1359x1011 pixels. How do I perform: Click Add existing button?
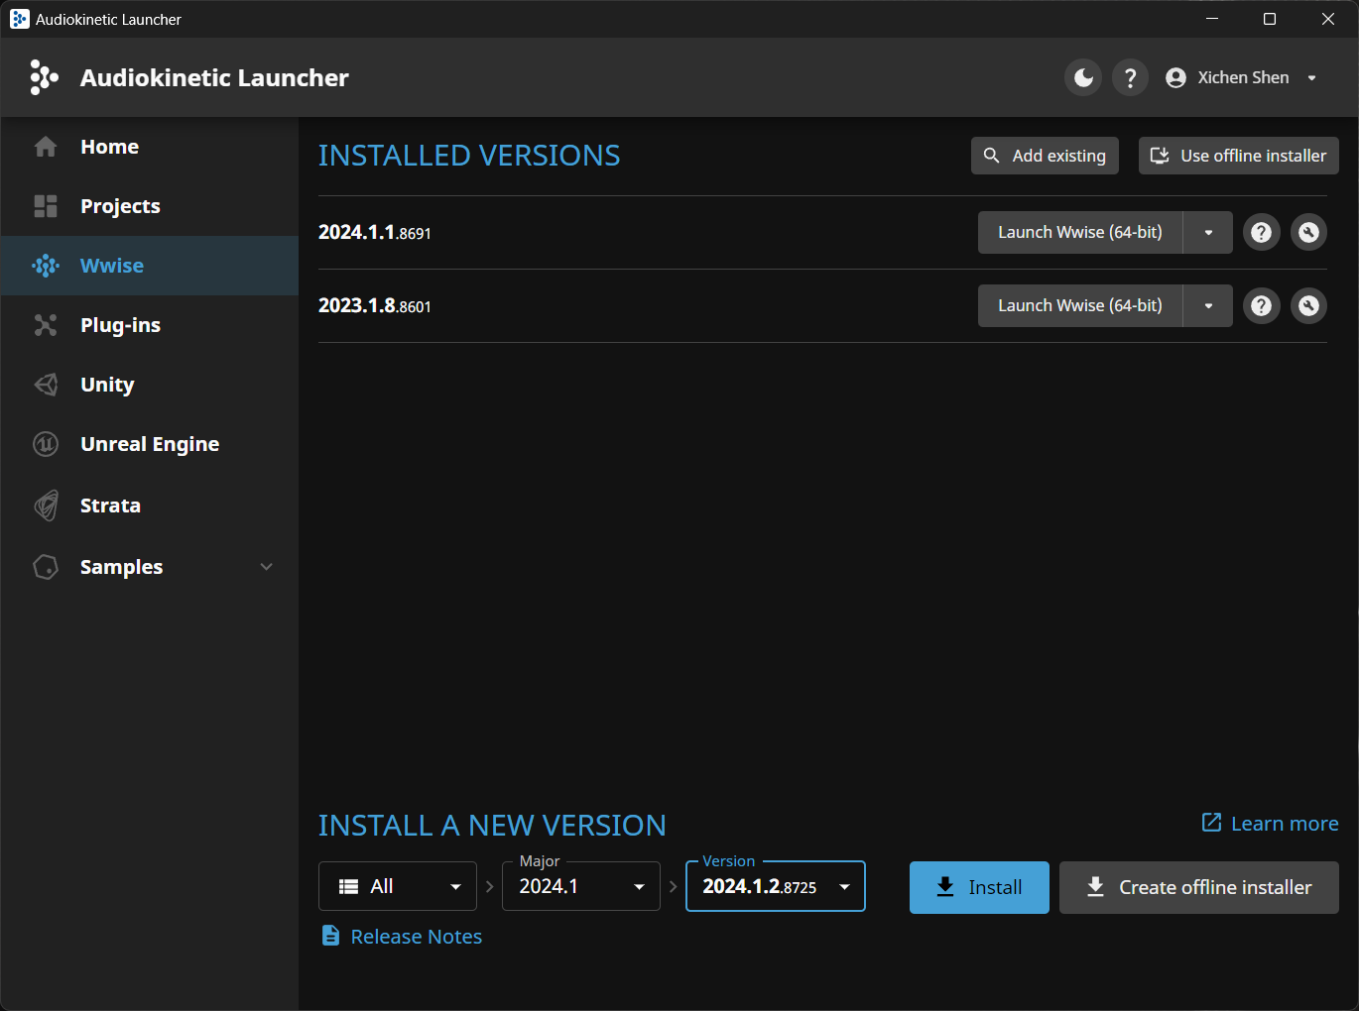coord(1045,156)
